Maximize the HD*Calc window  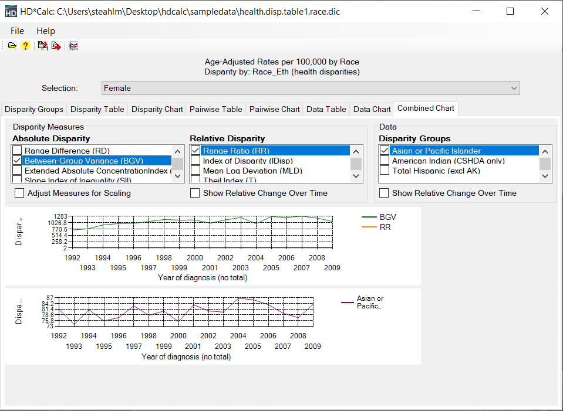click(510, 12)
